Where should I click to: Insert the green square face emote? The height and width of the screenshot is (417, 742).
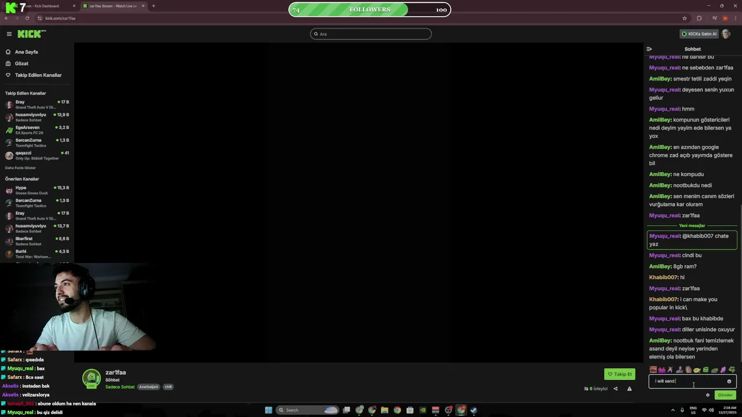click(705, 370)
